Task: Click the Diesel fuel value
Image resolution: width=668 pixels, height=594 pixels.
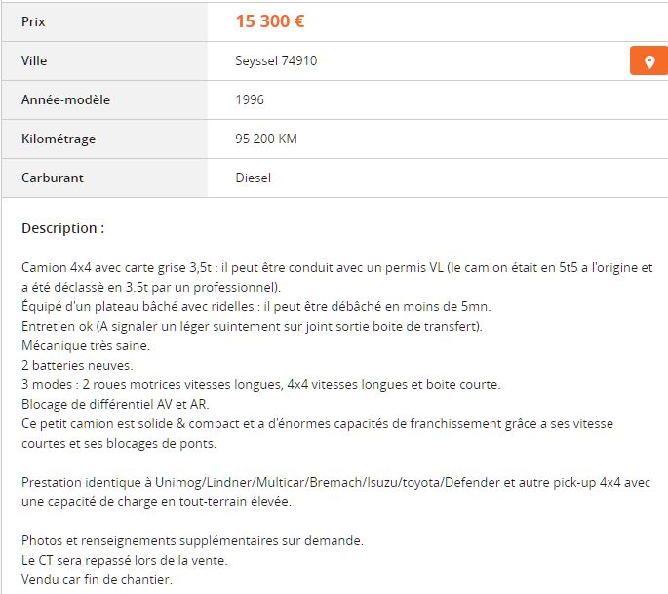Action: (254, 178)
